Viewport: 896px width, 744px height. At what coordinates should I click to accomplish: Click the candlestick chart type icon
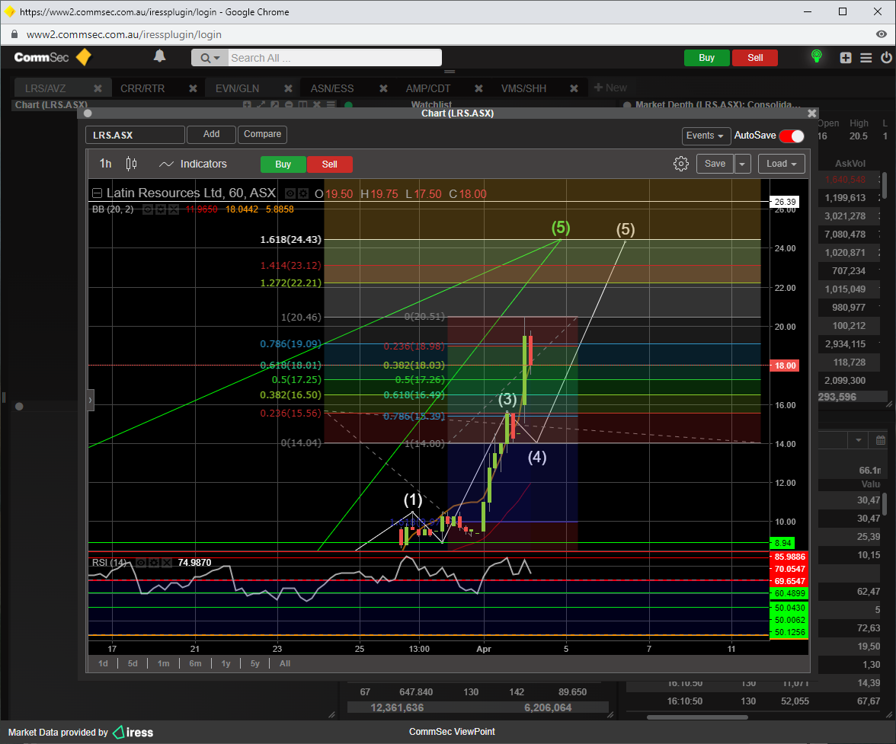pos(131,164)
